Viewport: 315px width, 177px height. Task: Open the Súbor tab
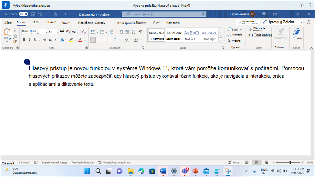click(8, 23)
